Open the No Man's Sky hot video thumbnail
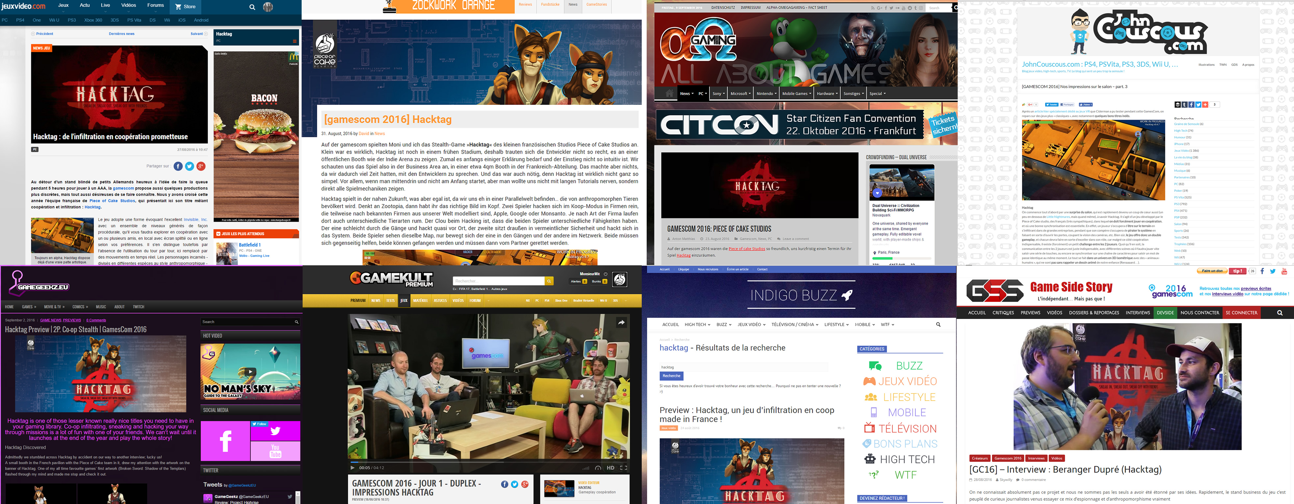The image size is (1294, 504). point(250,372)
